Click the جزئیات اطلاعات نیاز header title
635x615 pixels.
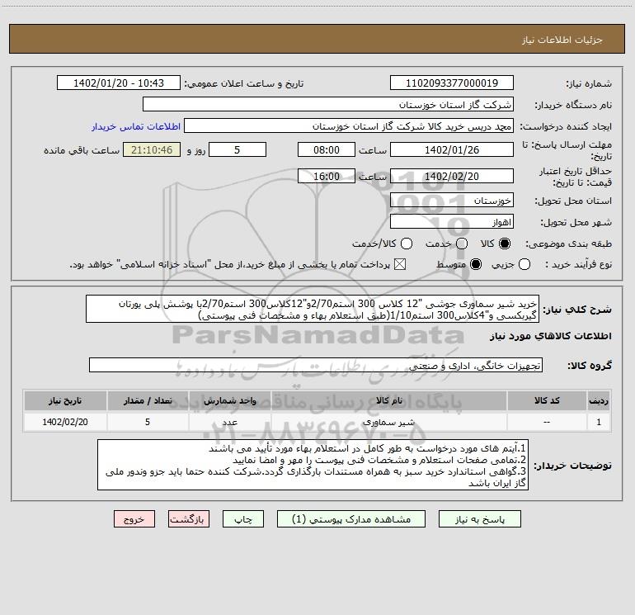[x=562, y=40]
